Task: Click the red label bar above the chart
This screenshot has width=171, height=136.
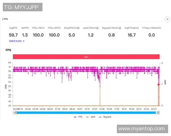Action: tap(86, 57)
